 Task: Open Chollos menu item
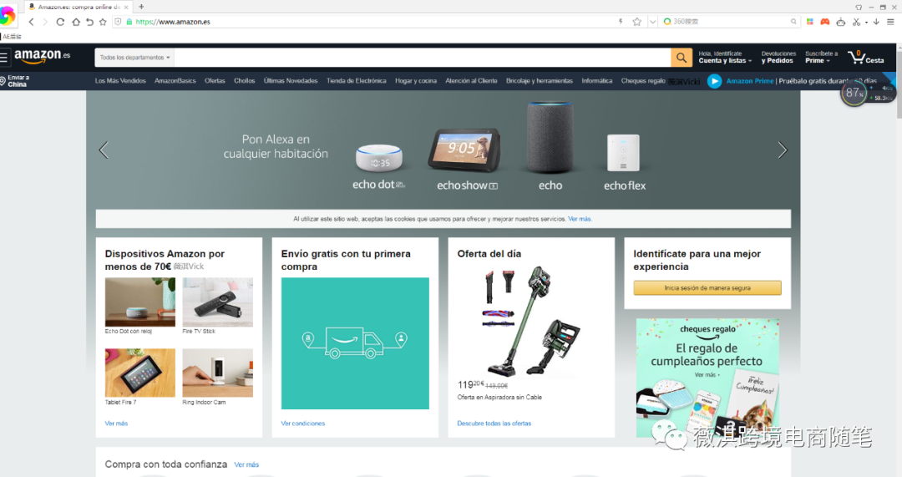pyautogui.click(x=245, y=81)
